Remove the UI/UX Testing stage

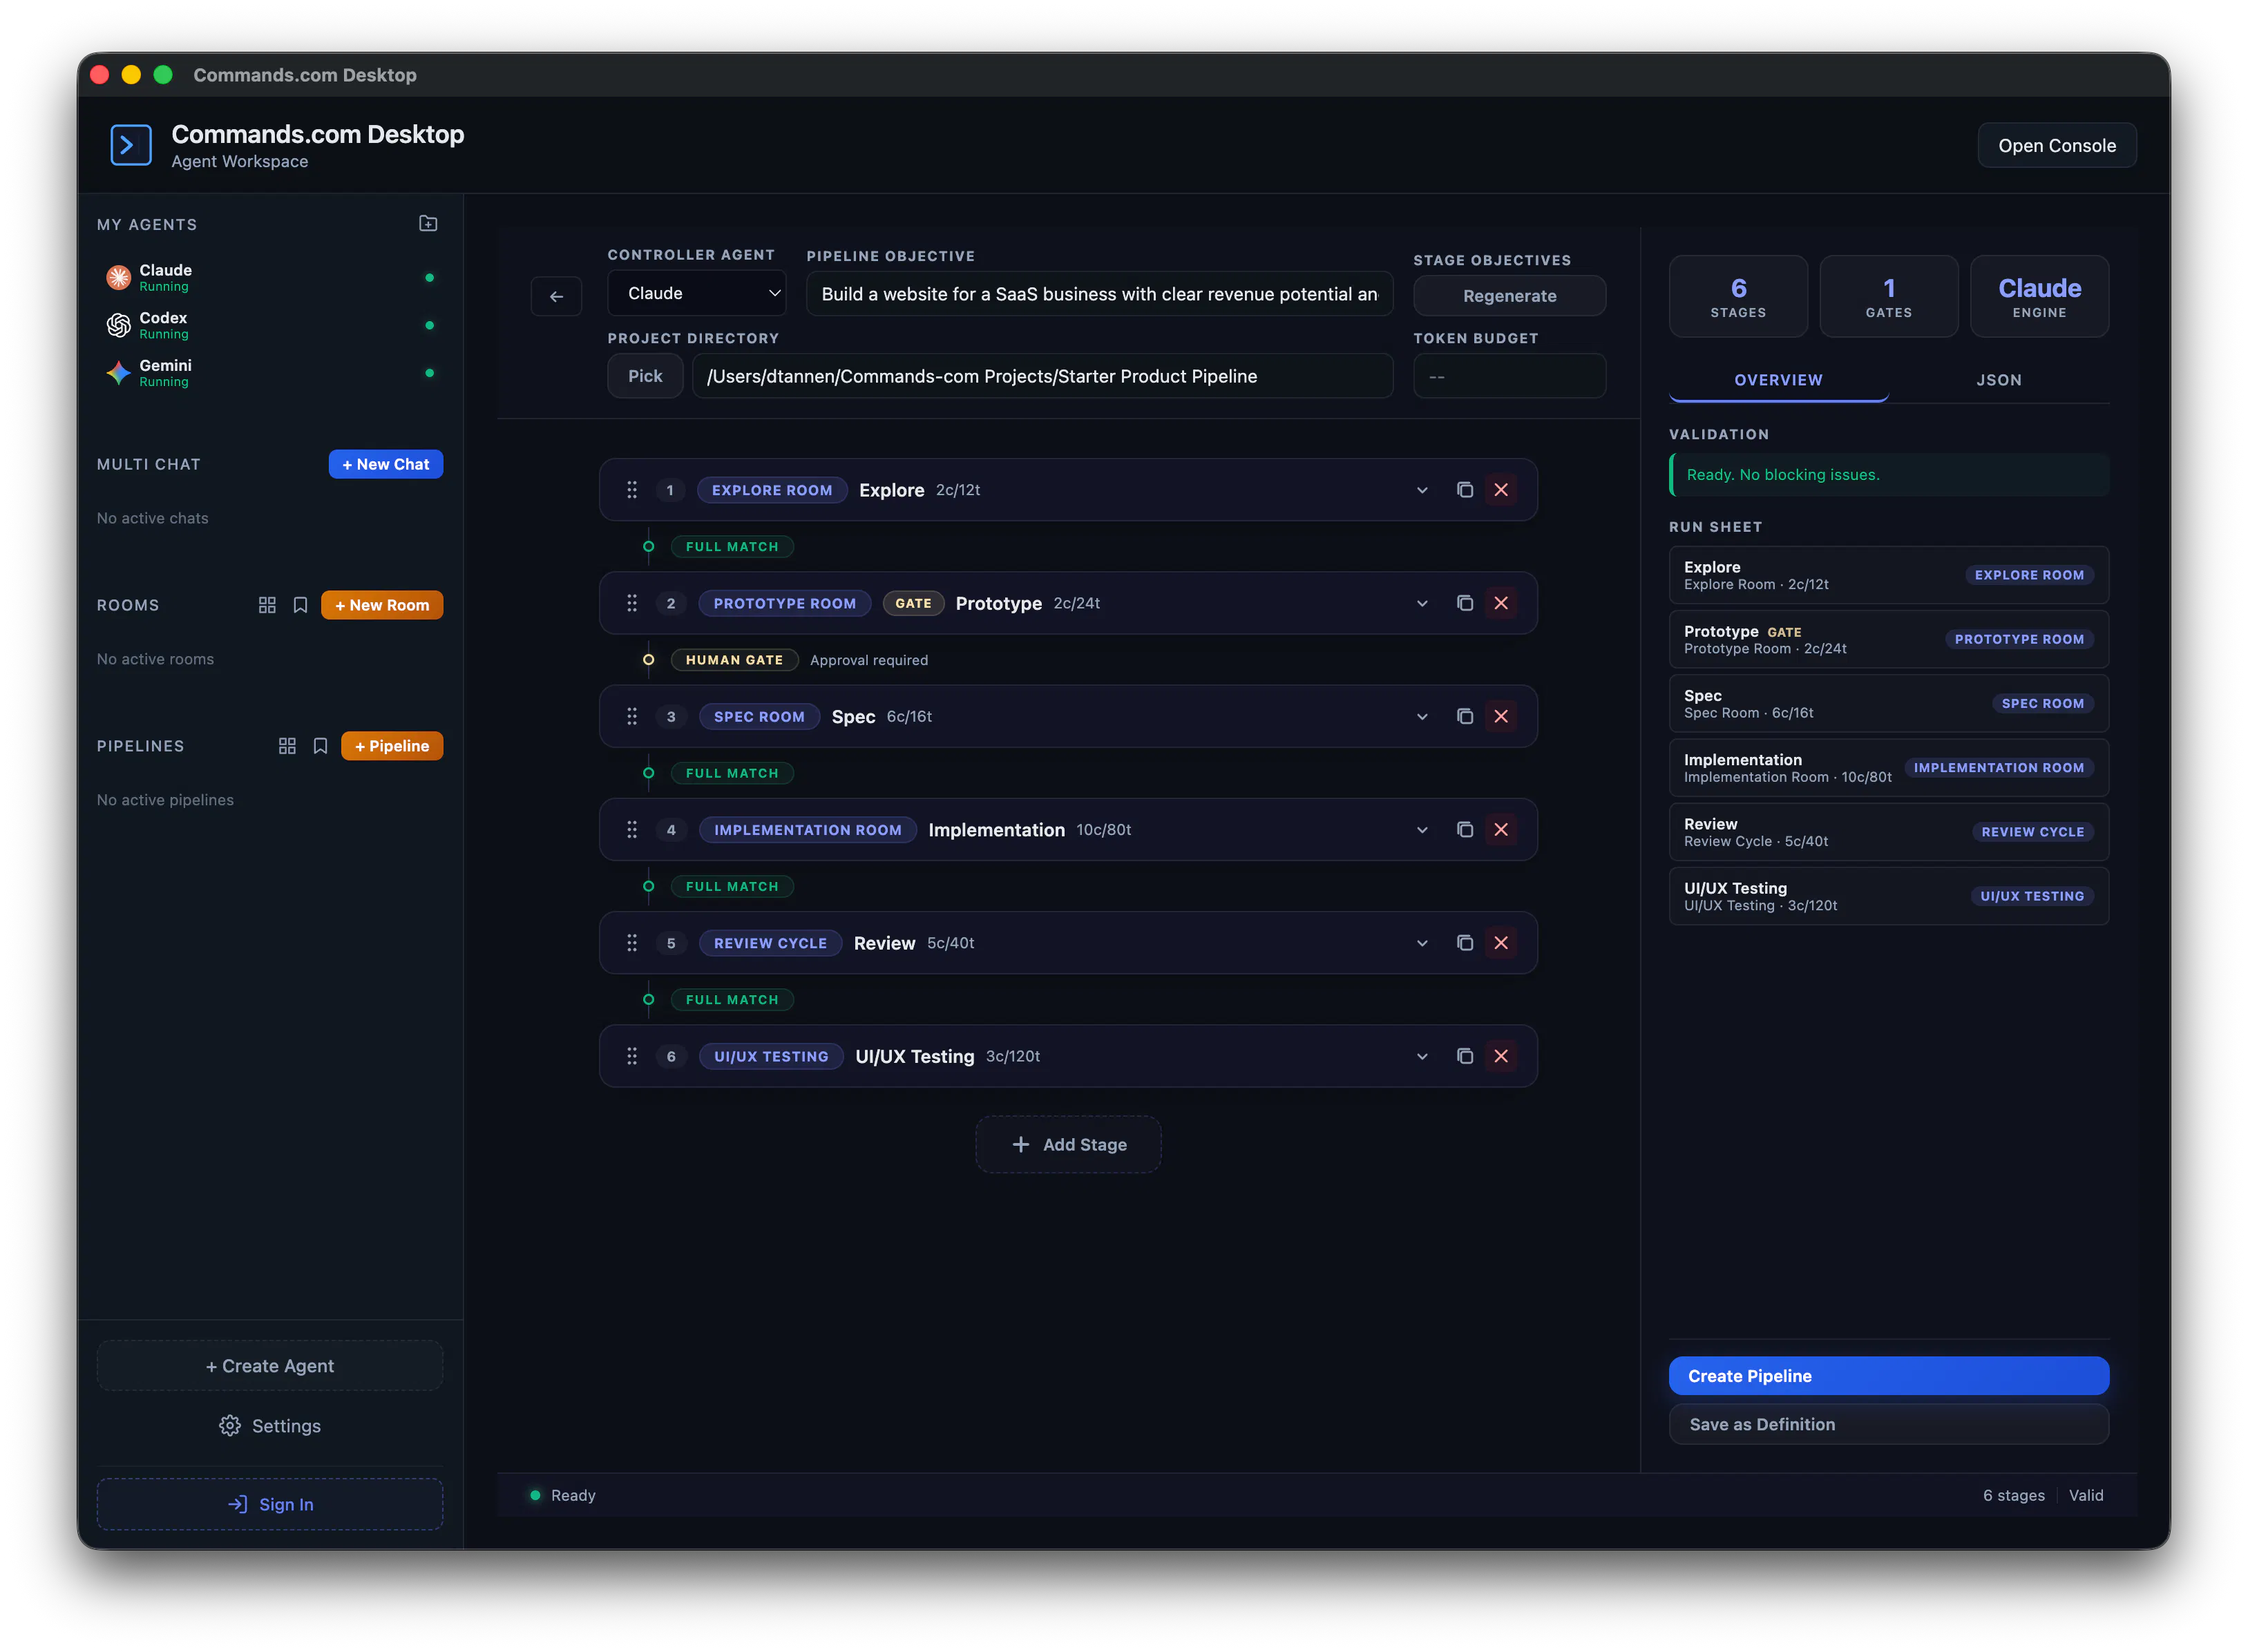coord(1501,1056)
